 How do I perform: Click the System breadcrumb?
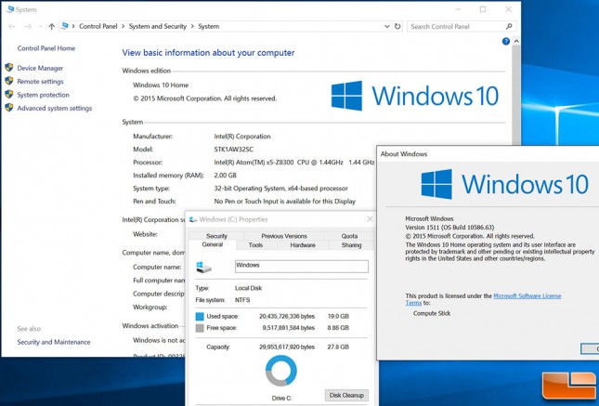[x=209, y=26]
